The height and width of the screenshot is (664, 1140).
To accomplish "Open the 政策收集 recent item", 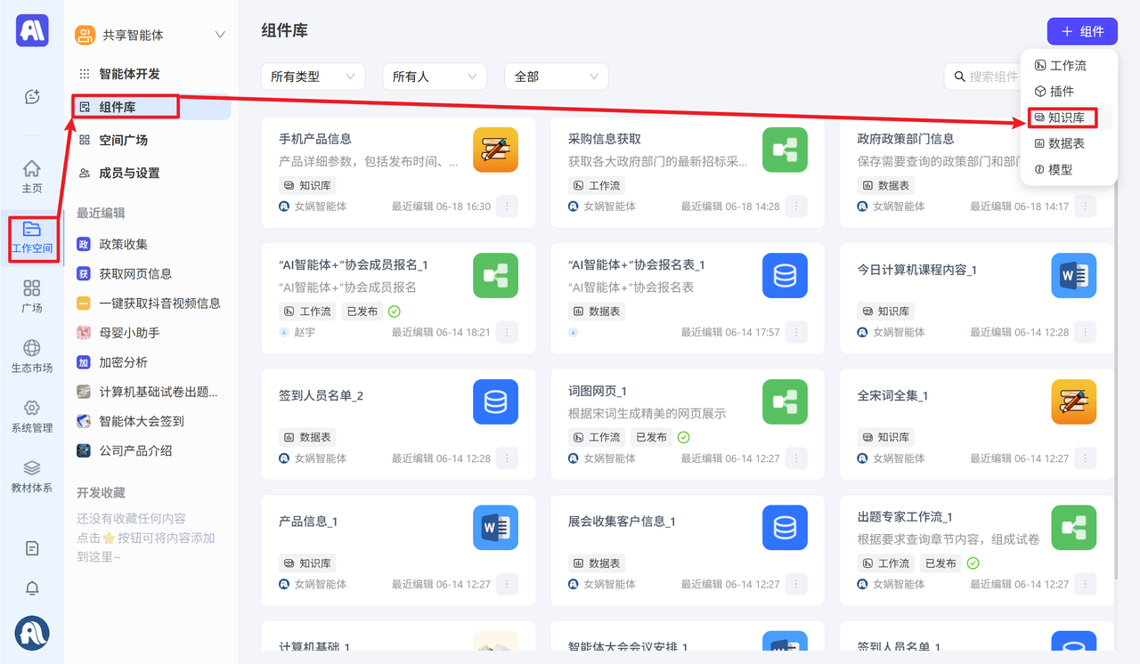I will click(x=123, y=244).
